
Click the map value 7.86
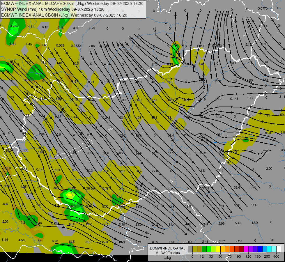pyautogui.click(x=92, y=46)
